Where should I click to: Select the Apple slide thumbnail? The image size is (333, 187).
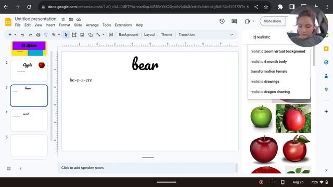[x=29, y=71]
